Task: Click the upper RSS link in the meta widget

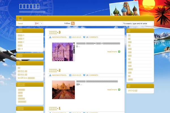Action: click(x=22, y=71)
